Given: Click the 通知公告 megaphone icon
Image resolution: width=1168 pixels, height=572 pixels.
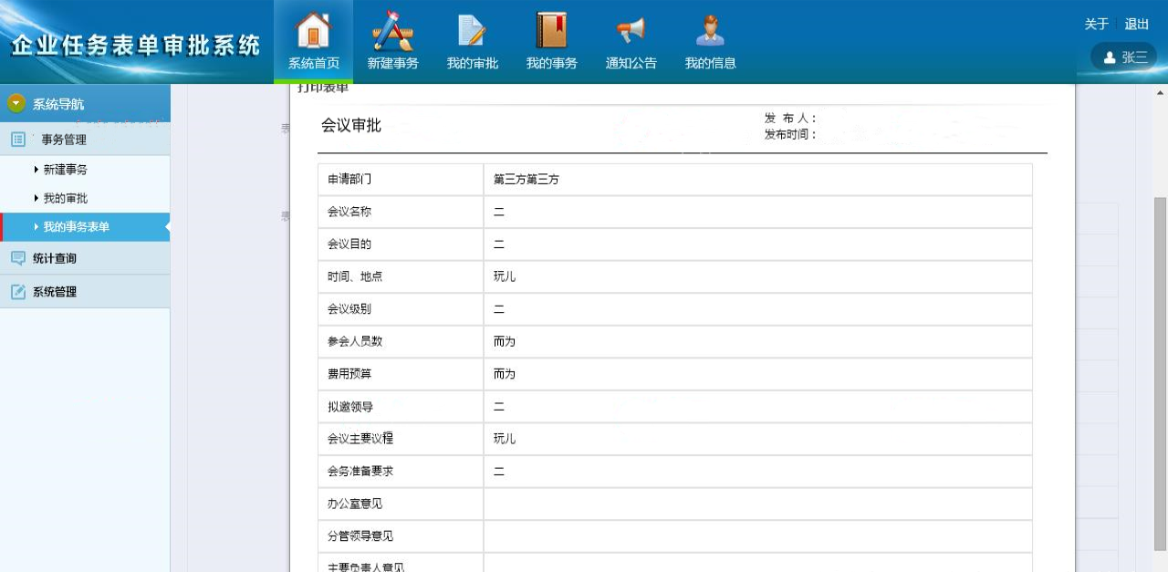Looking at the screenshot, I should [x=631, y=30].
